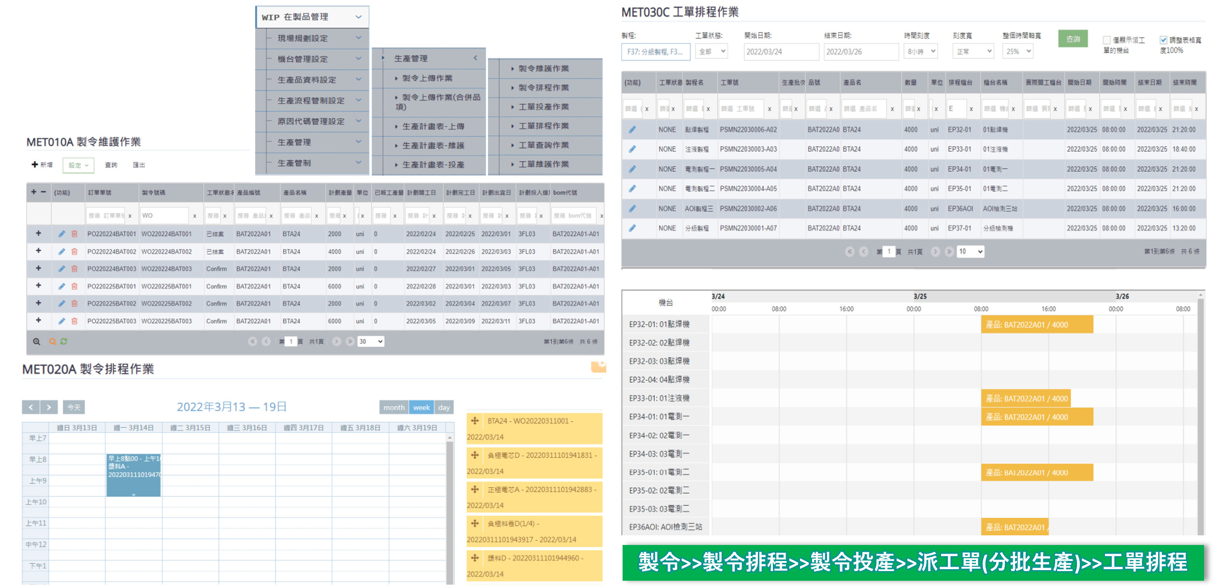Viewport: 1220px width, 588px height.
Task: Delete row PO220224BAT002 with trash icon
Action: pyautogui.click(x=74, y=251)
